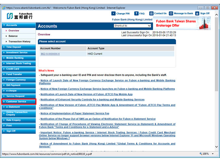Viewport: 220px width, 162px height.
Task: Click the HKD Current account type cell
Action: pyautogui.click(x=131, y=54)
